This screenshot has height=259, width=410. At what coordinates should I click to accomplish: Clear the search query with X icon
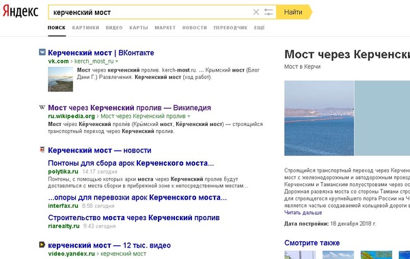coord(256,12)
